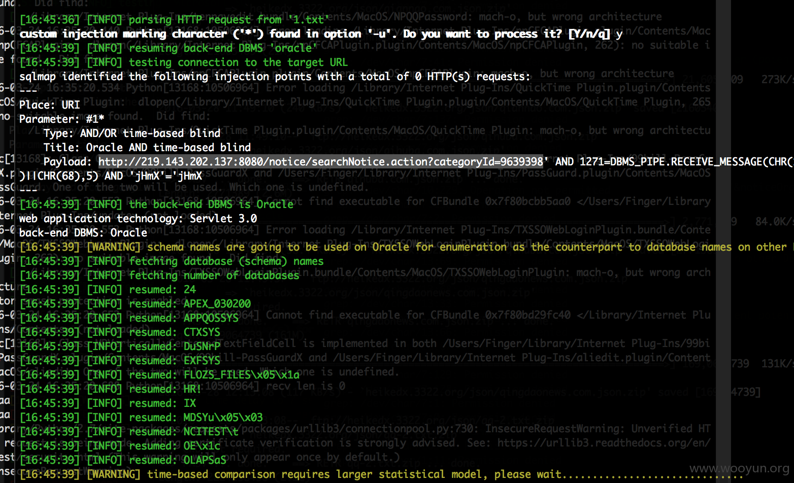Click 'fetching database (schema) names' line

pyautogui.click(x=172, y=261)
